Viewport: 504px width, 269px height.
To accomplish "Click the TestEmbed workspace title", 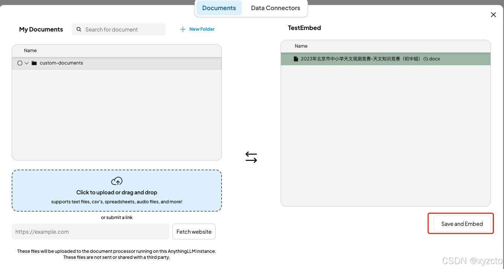I will point(304,28).
